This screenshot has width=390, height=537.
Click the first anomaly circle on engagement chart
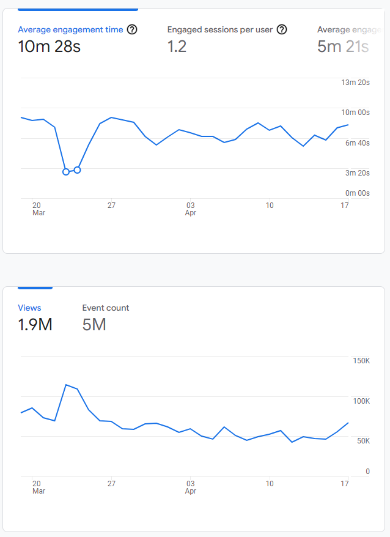66,172
